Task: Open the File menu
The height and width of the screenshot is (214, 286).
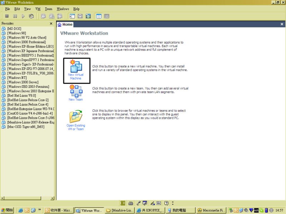Action: (8, 9)
